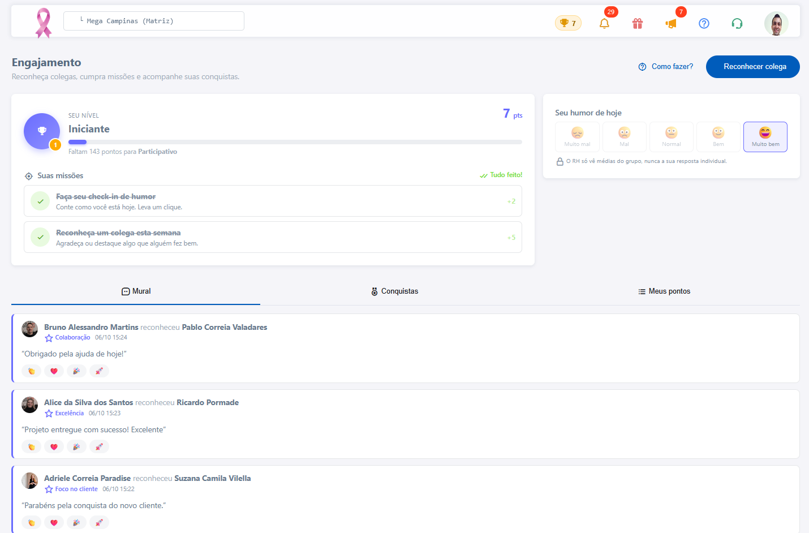This screenshot has height=533, width=809.
Task: React with heart on Bruno's post
Action: point(54,371)
